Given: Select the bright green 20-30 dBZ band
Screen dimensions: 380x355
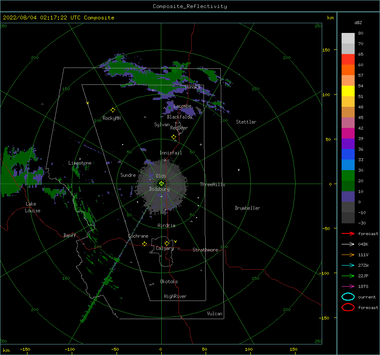Looking at the screenshot, I should click(x=348, y=175).
